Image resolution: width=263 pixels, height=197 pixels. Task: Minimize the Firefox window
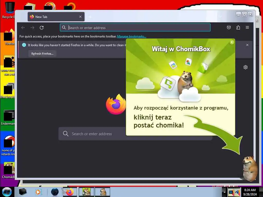click(238, 14)
